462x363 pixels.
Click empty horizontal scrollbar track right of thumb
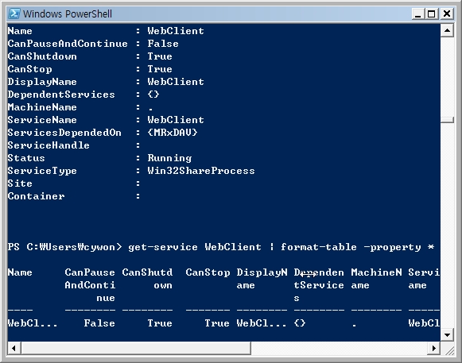click(339, 348)
